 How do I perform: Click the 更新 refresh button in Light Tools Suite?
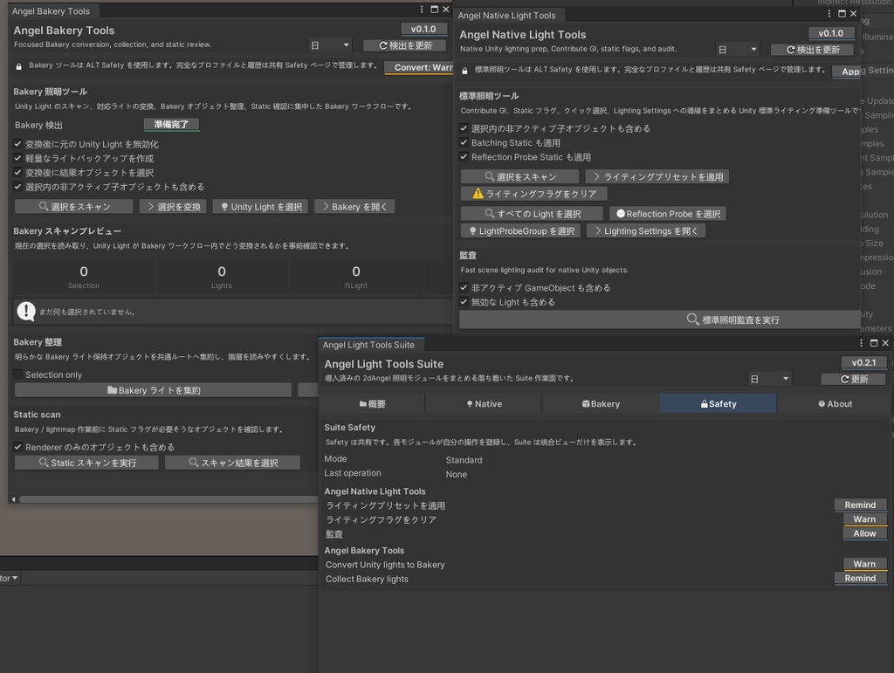pos(854,380)
